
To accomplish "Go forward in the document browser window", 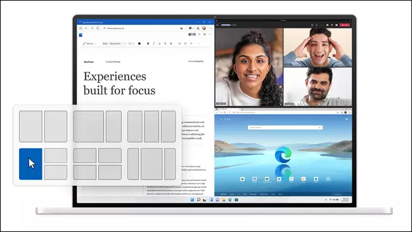I will [x=92, y=28].
